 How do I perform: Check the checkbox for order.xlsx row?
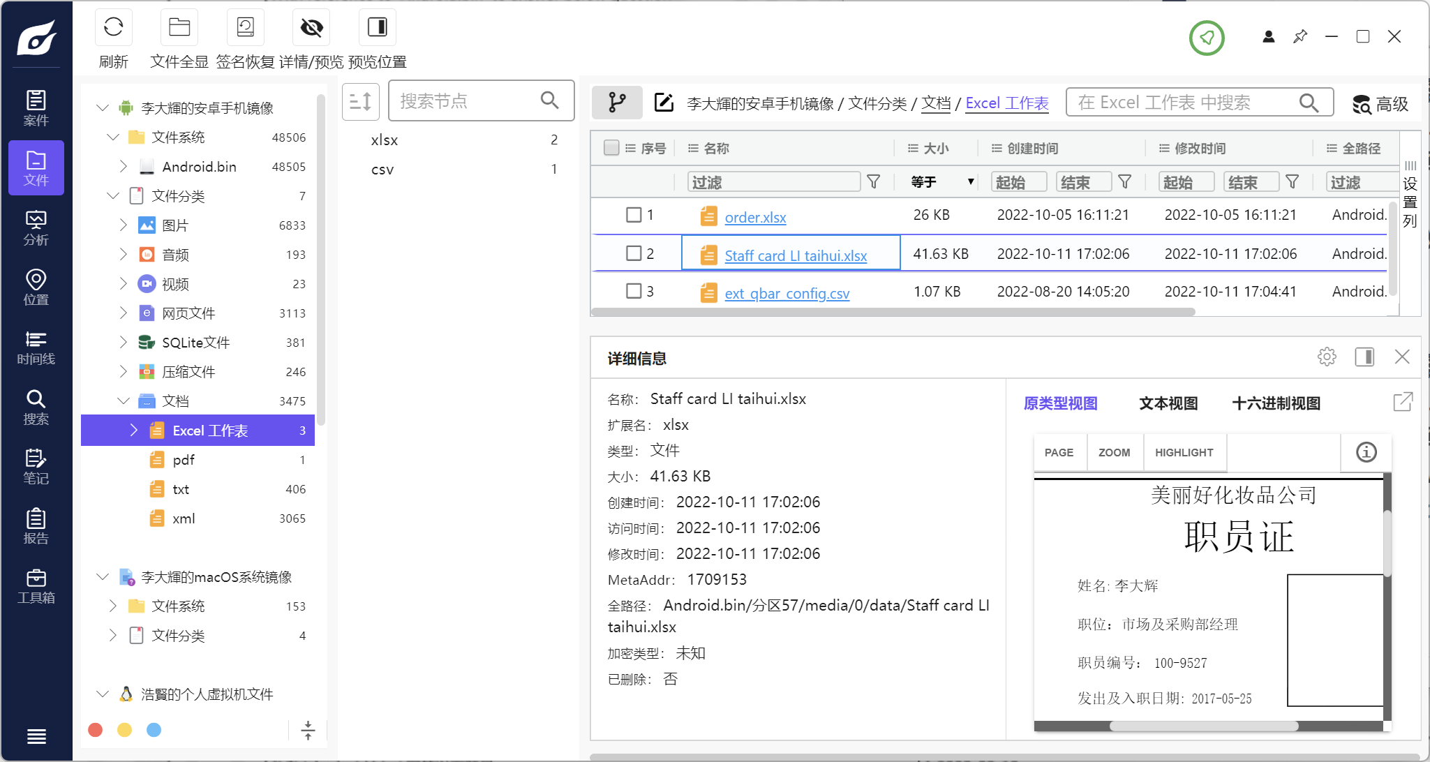[x=634, y=215]
